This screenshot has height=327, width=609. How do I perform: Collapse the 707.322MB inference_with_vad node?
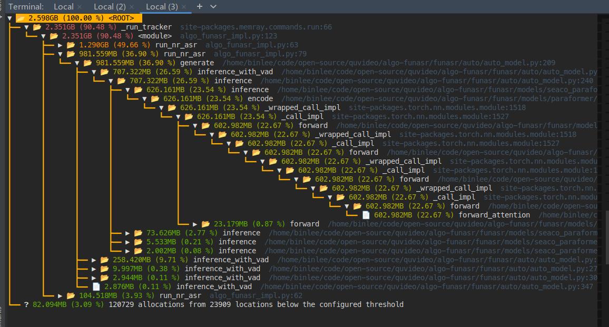94,72
